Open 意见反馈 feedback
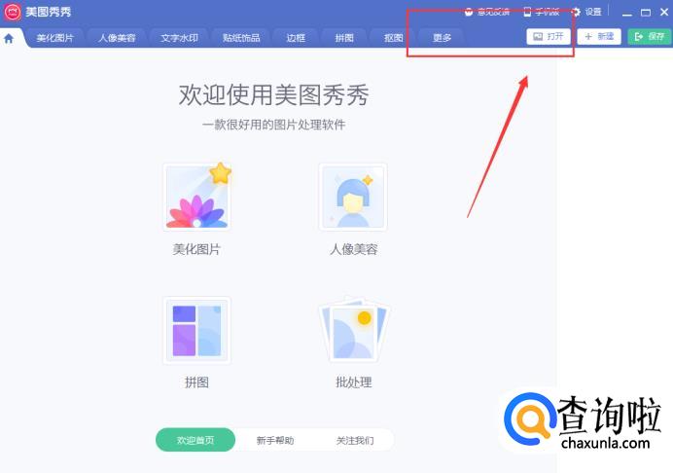This screenshot has width=673, height=473. [486, 12]
